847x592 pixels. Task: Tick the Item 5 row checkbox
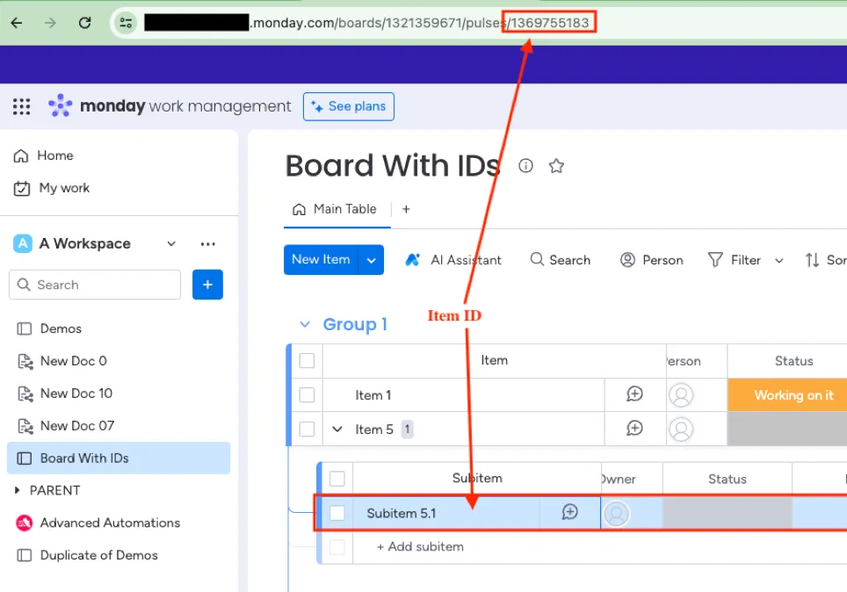pos(307,429)
